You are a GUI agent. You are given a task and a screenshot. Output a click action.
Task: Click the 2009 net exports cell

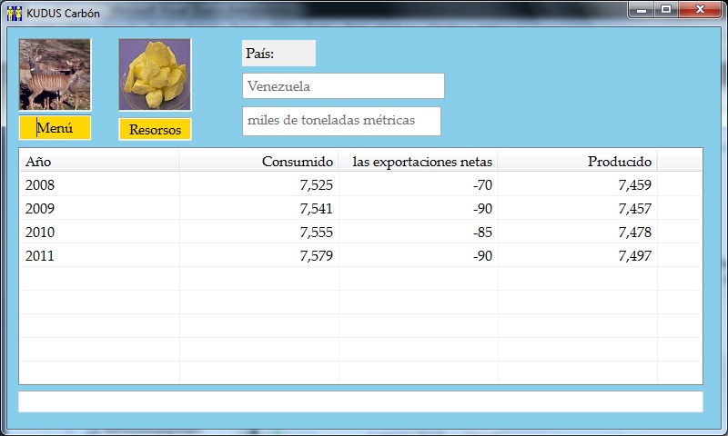point(418,209)
